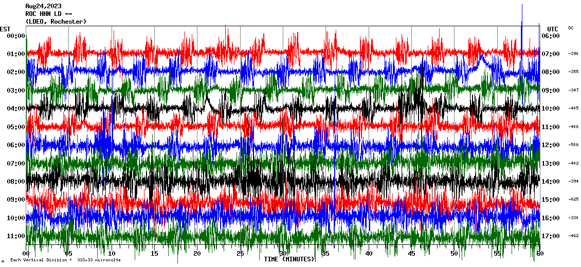The image size is (581, 267).
Task: Click the vertical division microvolts scale note
Action: click(x=65, y=260)
